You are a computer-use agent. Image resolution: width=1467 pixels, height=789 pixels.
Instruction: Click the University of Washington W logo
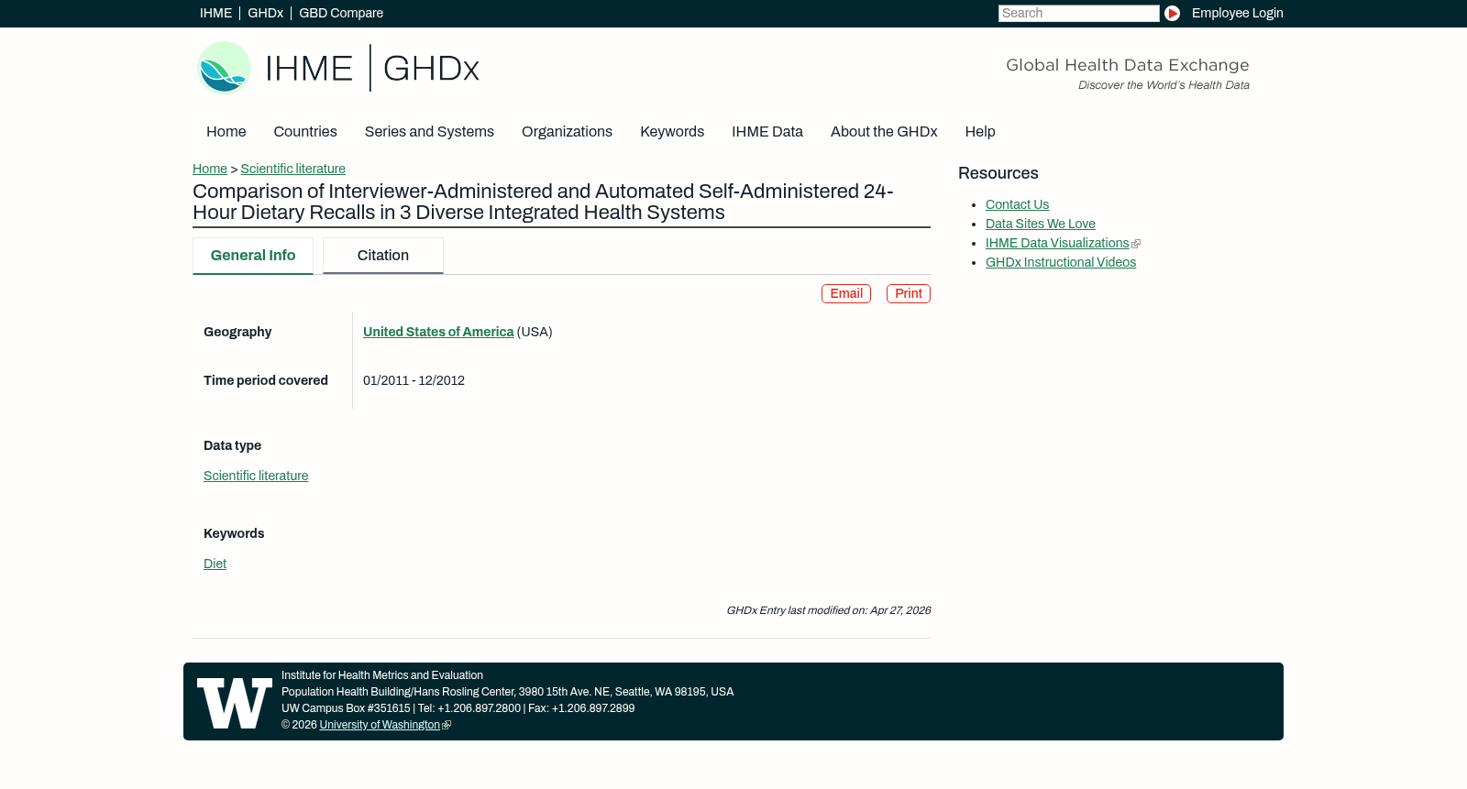tap(235, 703)
